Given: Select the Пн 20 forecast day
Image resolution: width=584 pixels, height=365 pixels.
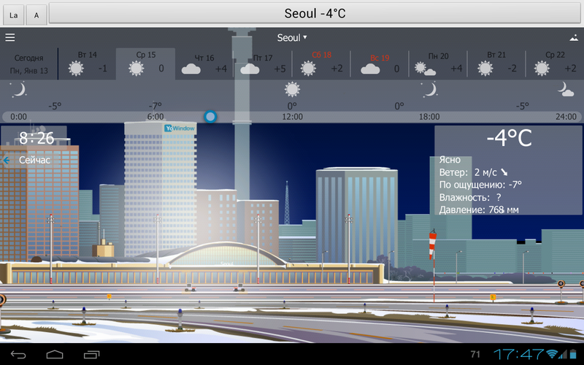Looking at the screenshot, I should [x=438, y=64].
